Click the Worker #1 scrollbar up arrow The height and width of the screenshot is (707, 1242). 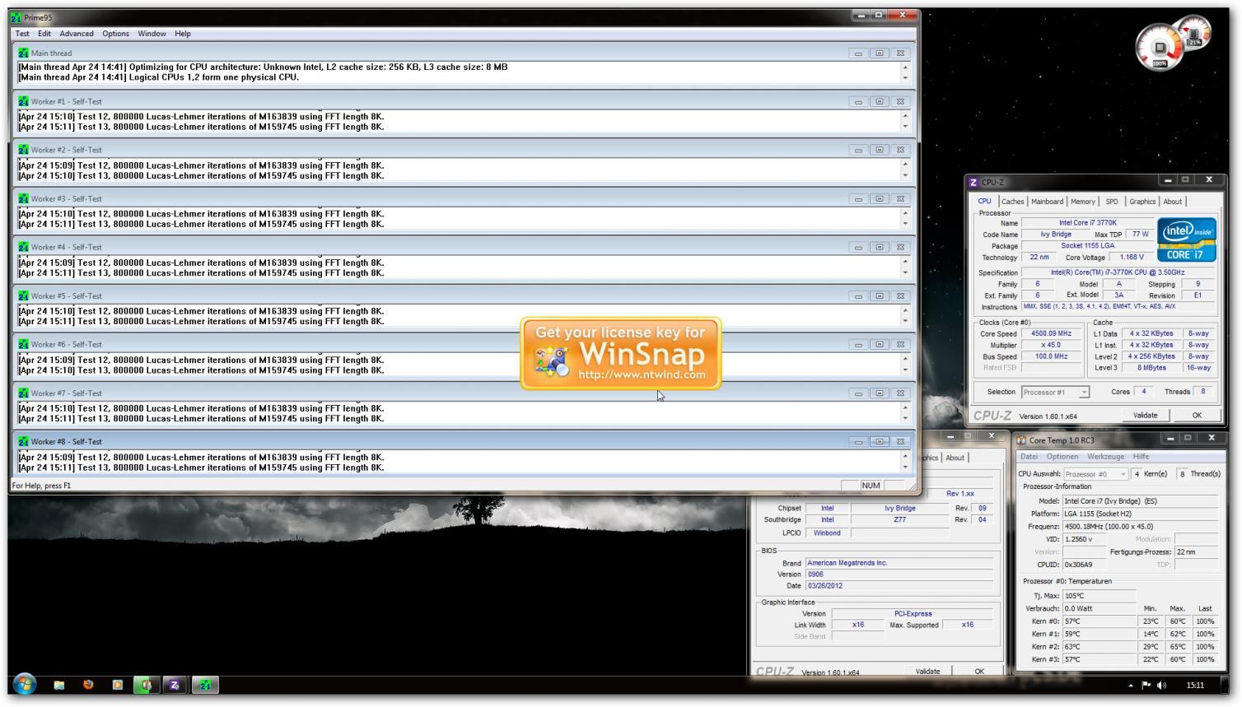point(905,116)
